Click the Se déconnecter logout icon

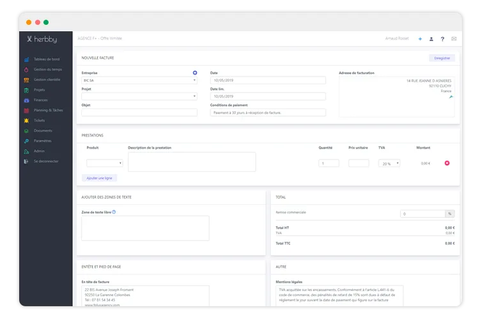point(26,161)
